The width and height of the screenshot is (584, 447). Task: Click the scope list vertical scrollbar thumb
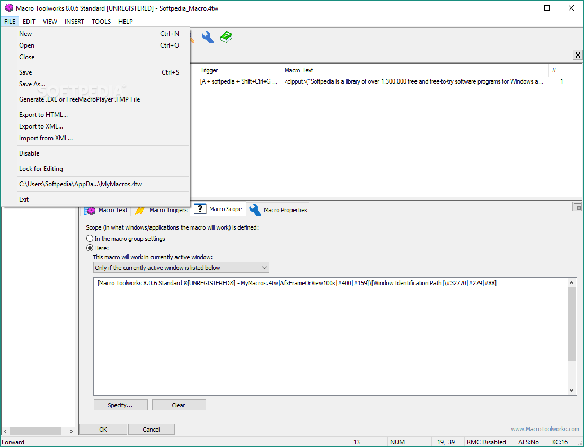(571, 324)
